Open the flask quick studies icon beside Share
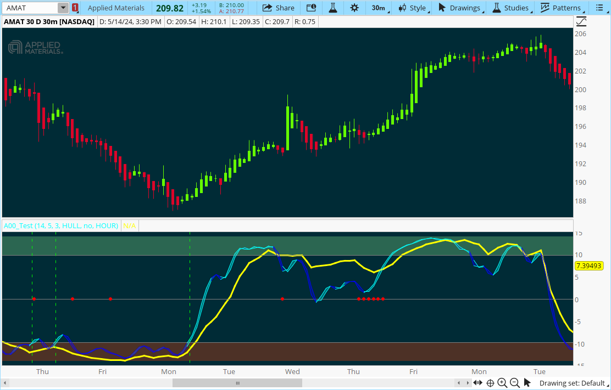The image size is (611, 390). click(x=333, y=8)
